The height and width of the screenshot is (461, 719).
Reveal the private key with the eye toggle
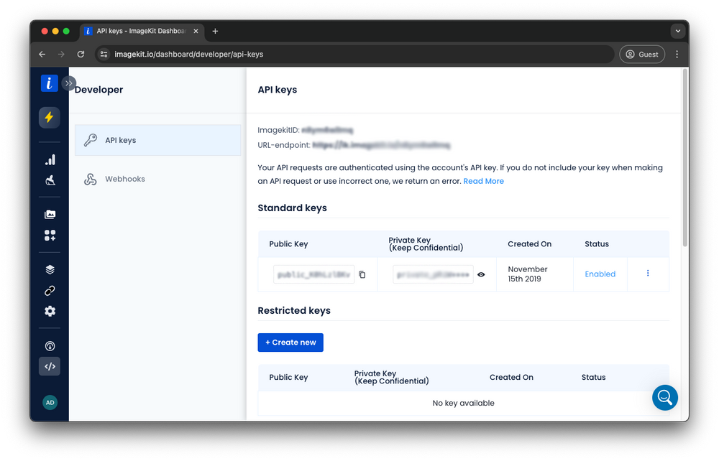tap(481, 274)
